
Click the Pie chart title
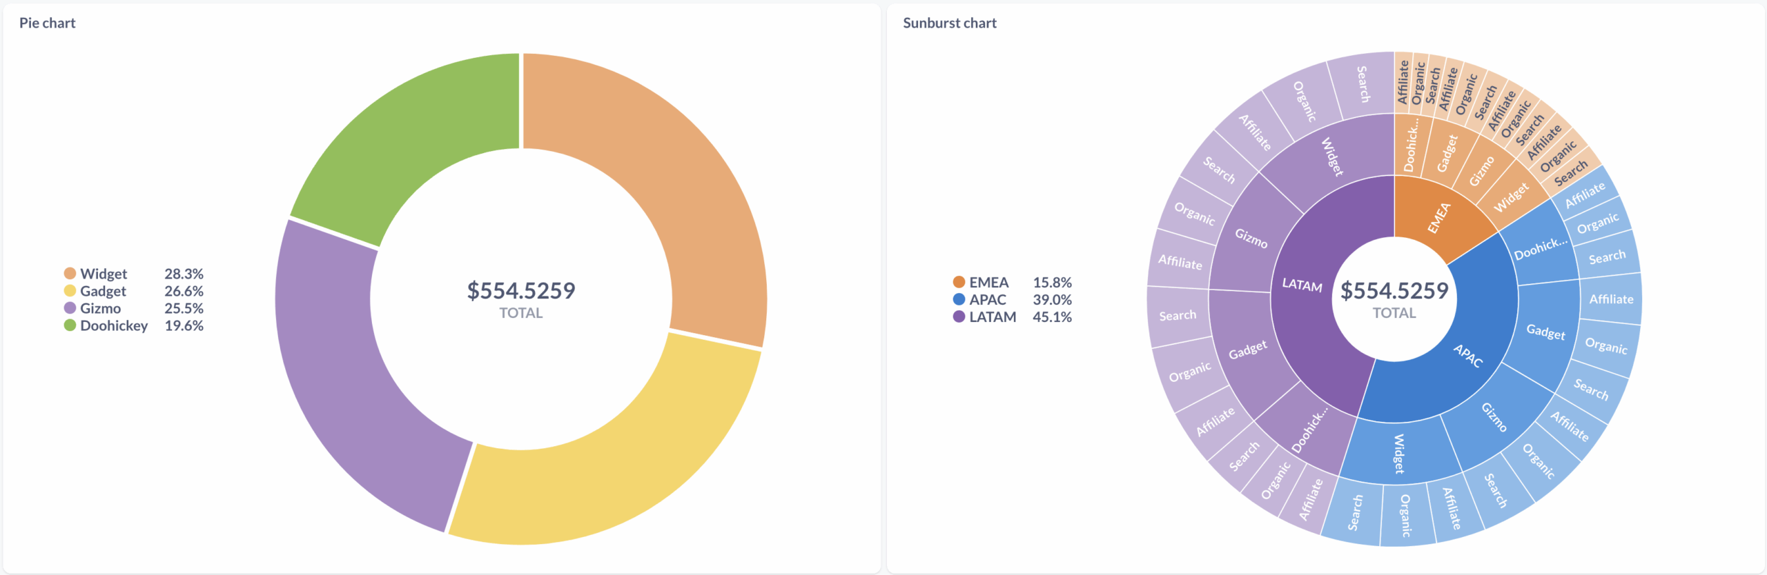[x=48, y=23]
